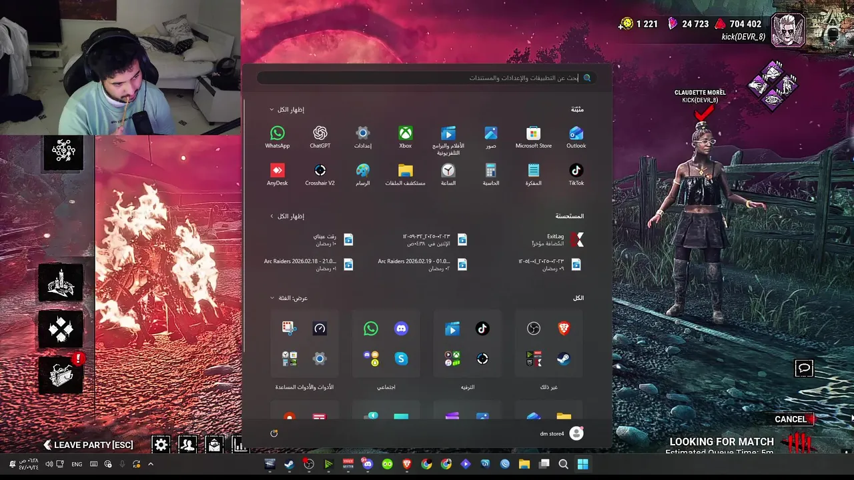Screen dimensions: 854x480
Task: Open WhatsApp from pinned apps
Action: [x=277, y=137]
